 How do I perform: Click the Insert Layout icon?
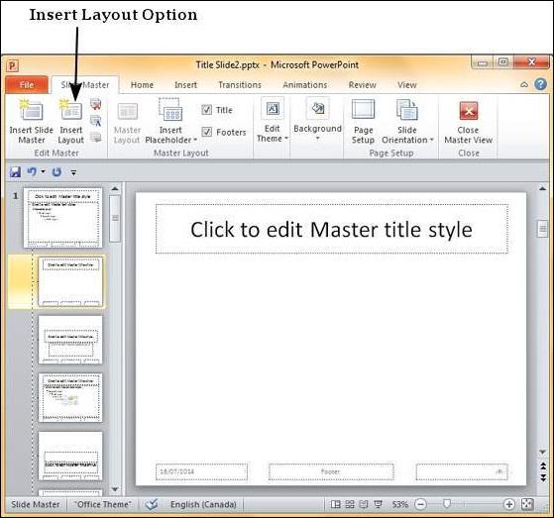[x=70, y=110]
